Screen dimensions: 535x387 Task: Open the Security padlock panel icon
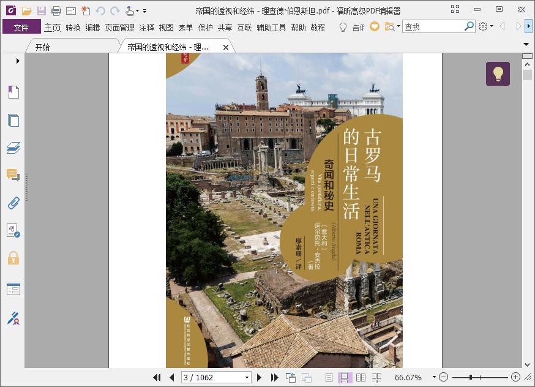click(13, 258)
